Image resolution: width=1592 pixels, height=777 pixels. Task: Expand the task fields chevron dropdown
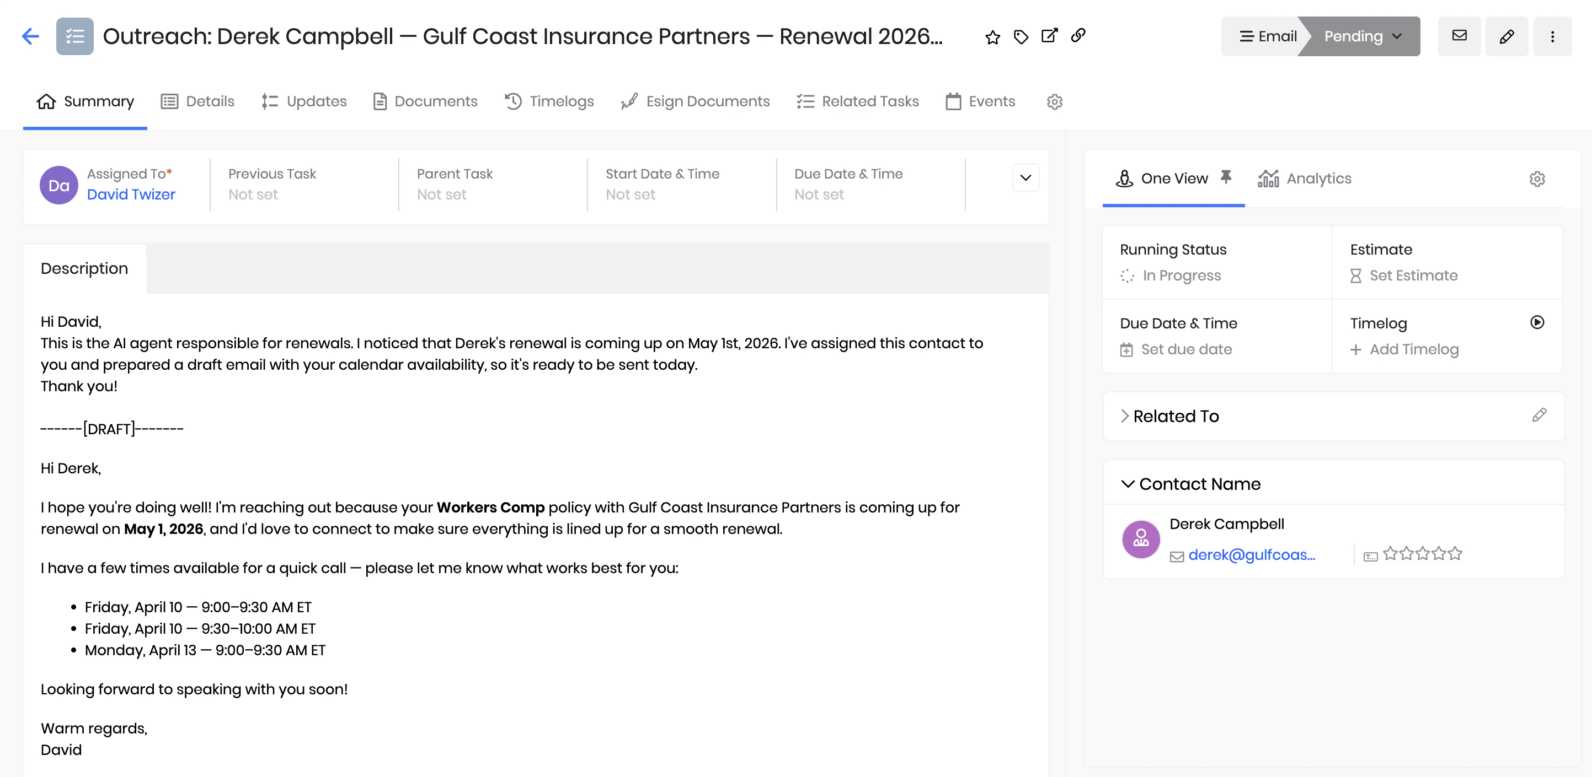tap(1026, 178)
